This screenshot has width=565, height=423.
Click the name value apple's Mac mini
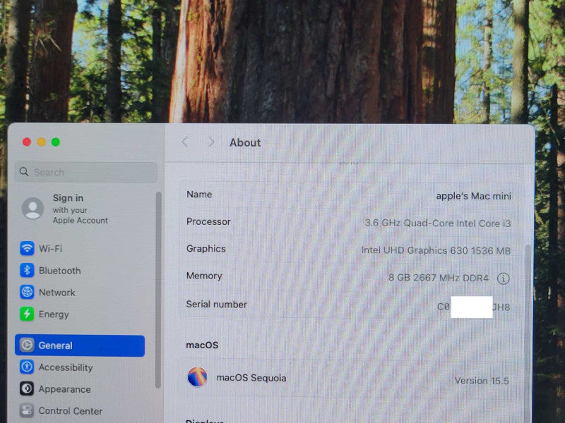473,196
